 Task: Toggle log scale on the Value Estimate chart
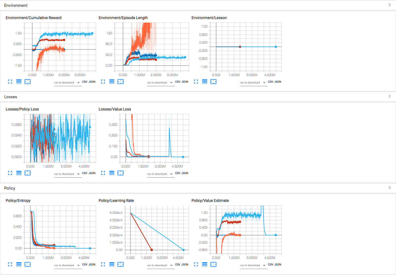205,264
